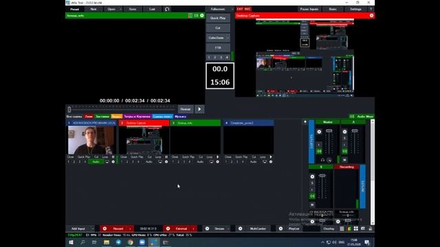Show the list view icon next to Overlay
Viewport: 440px width, 247px height.
(342, 228)
